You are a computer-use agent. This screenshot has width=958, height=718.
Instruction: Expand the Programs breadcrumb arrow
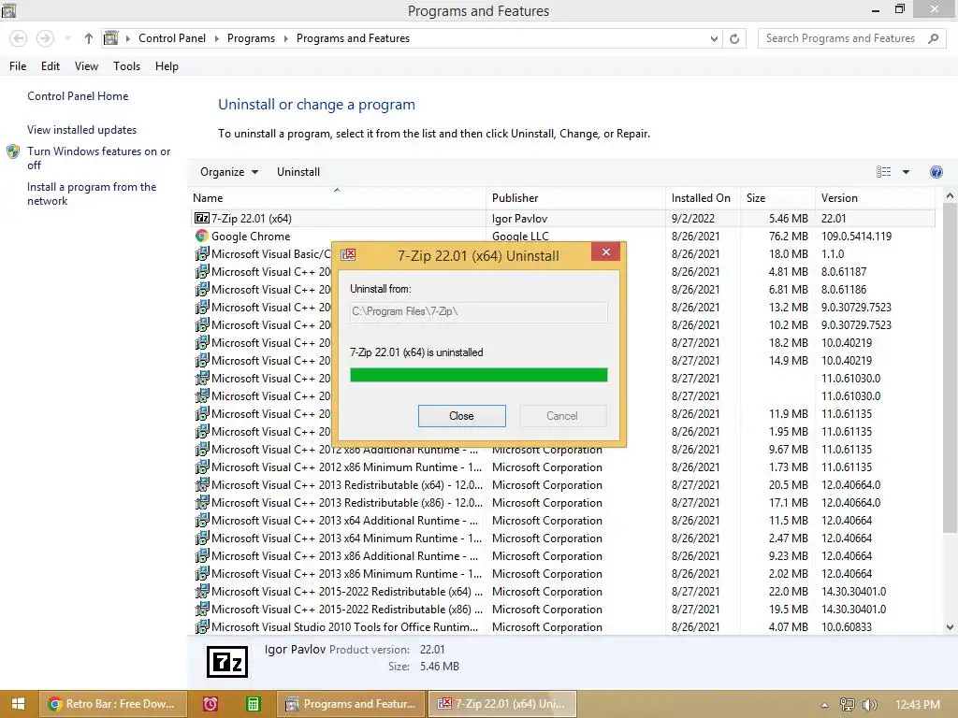[x=285, y=38]
